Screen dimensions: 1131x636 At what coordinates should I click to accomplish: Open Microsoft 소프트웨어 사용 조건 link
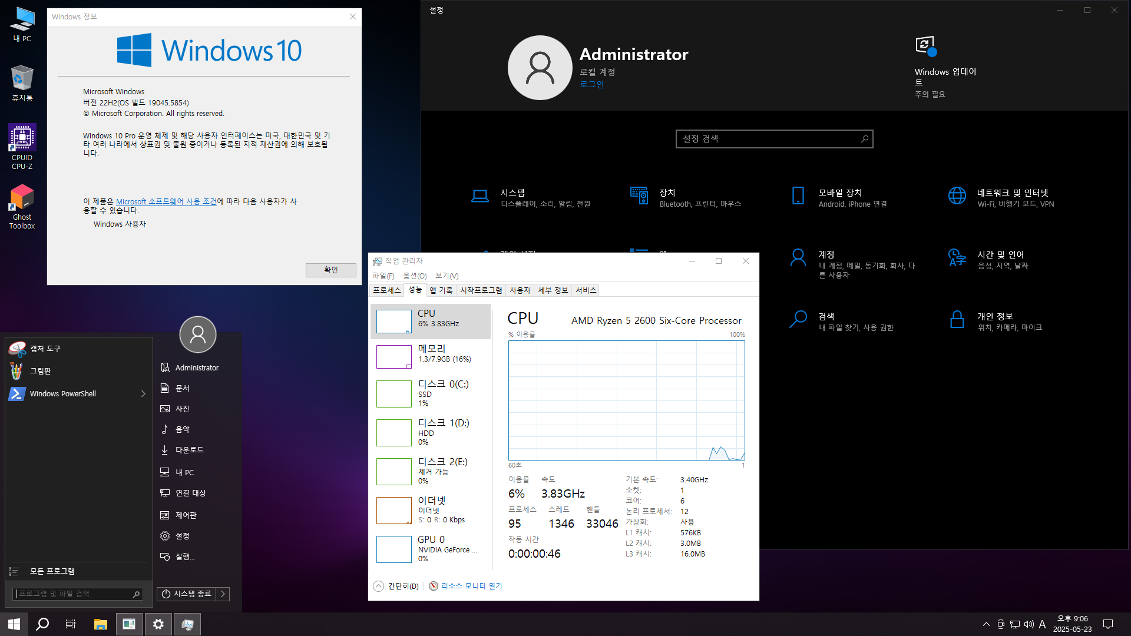point(167,201)
